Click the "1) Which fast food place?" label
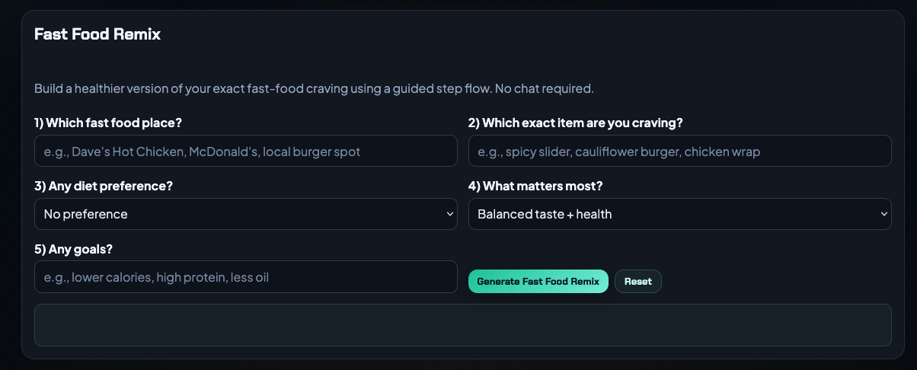This screenshot has width=917, height=370. [108, 123]
